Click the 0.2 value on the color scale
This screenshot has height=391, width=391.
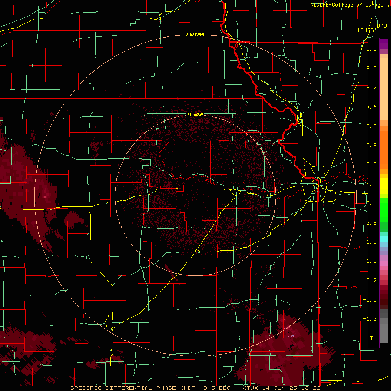coord(371,281)
